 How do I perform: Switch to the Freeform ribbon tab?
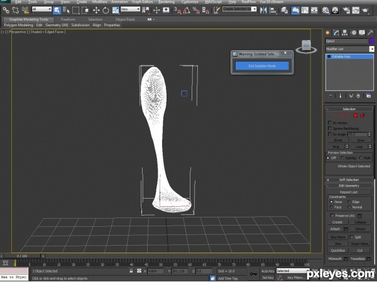68,19
